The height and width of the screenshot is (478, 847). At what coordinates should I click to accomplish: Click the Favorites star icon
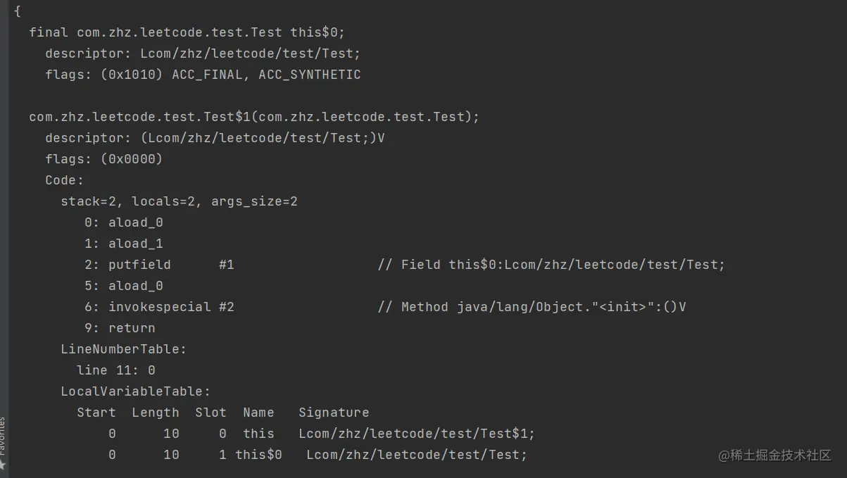(3, 465)
